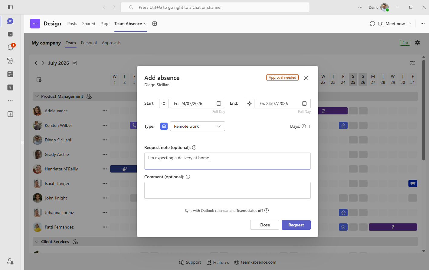Click the invite people icon at bottom-left
Viewport: 429px width, 270px height.
tap(10, 261)
